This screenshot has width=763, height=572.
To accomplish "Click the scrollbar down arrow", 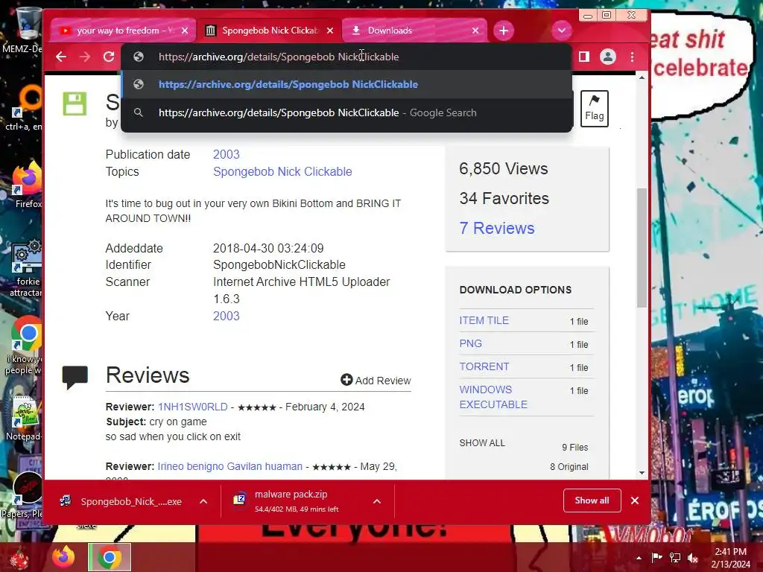I will (642, 473).
